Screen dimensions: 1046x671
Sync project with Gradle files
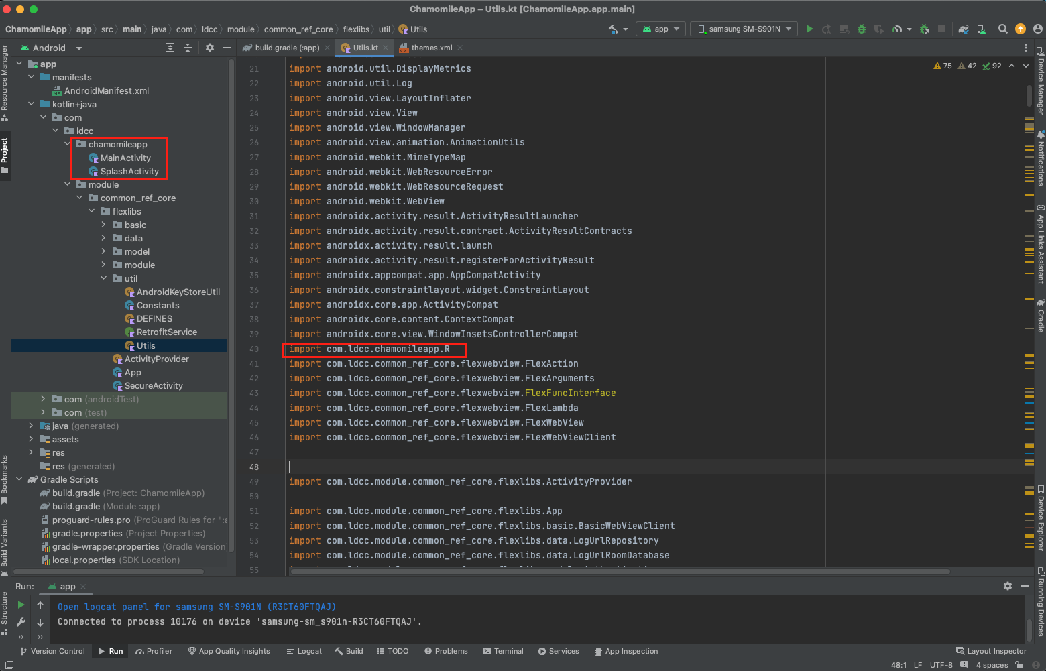[964, 29]
